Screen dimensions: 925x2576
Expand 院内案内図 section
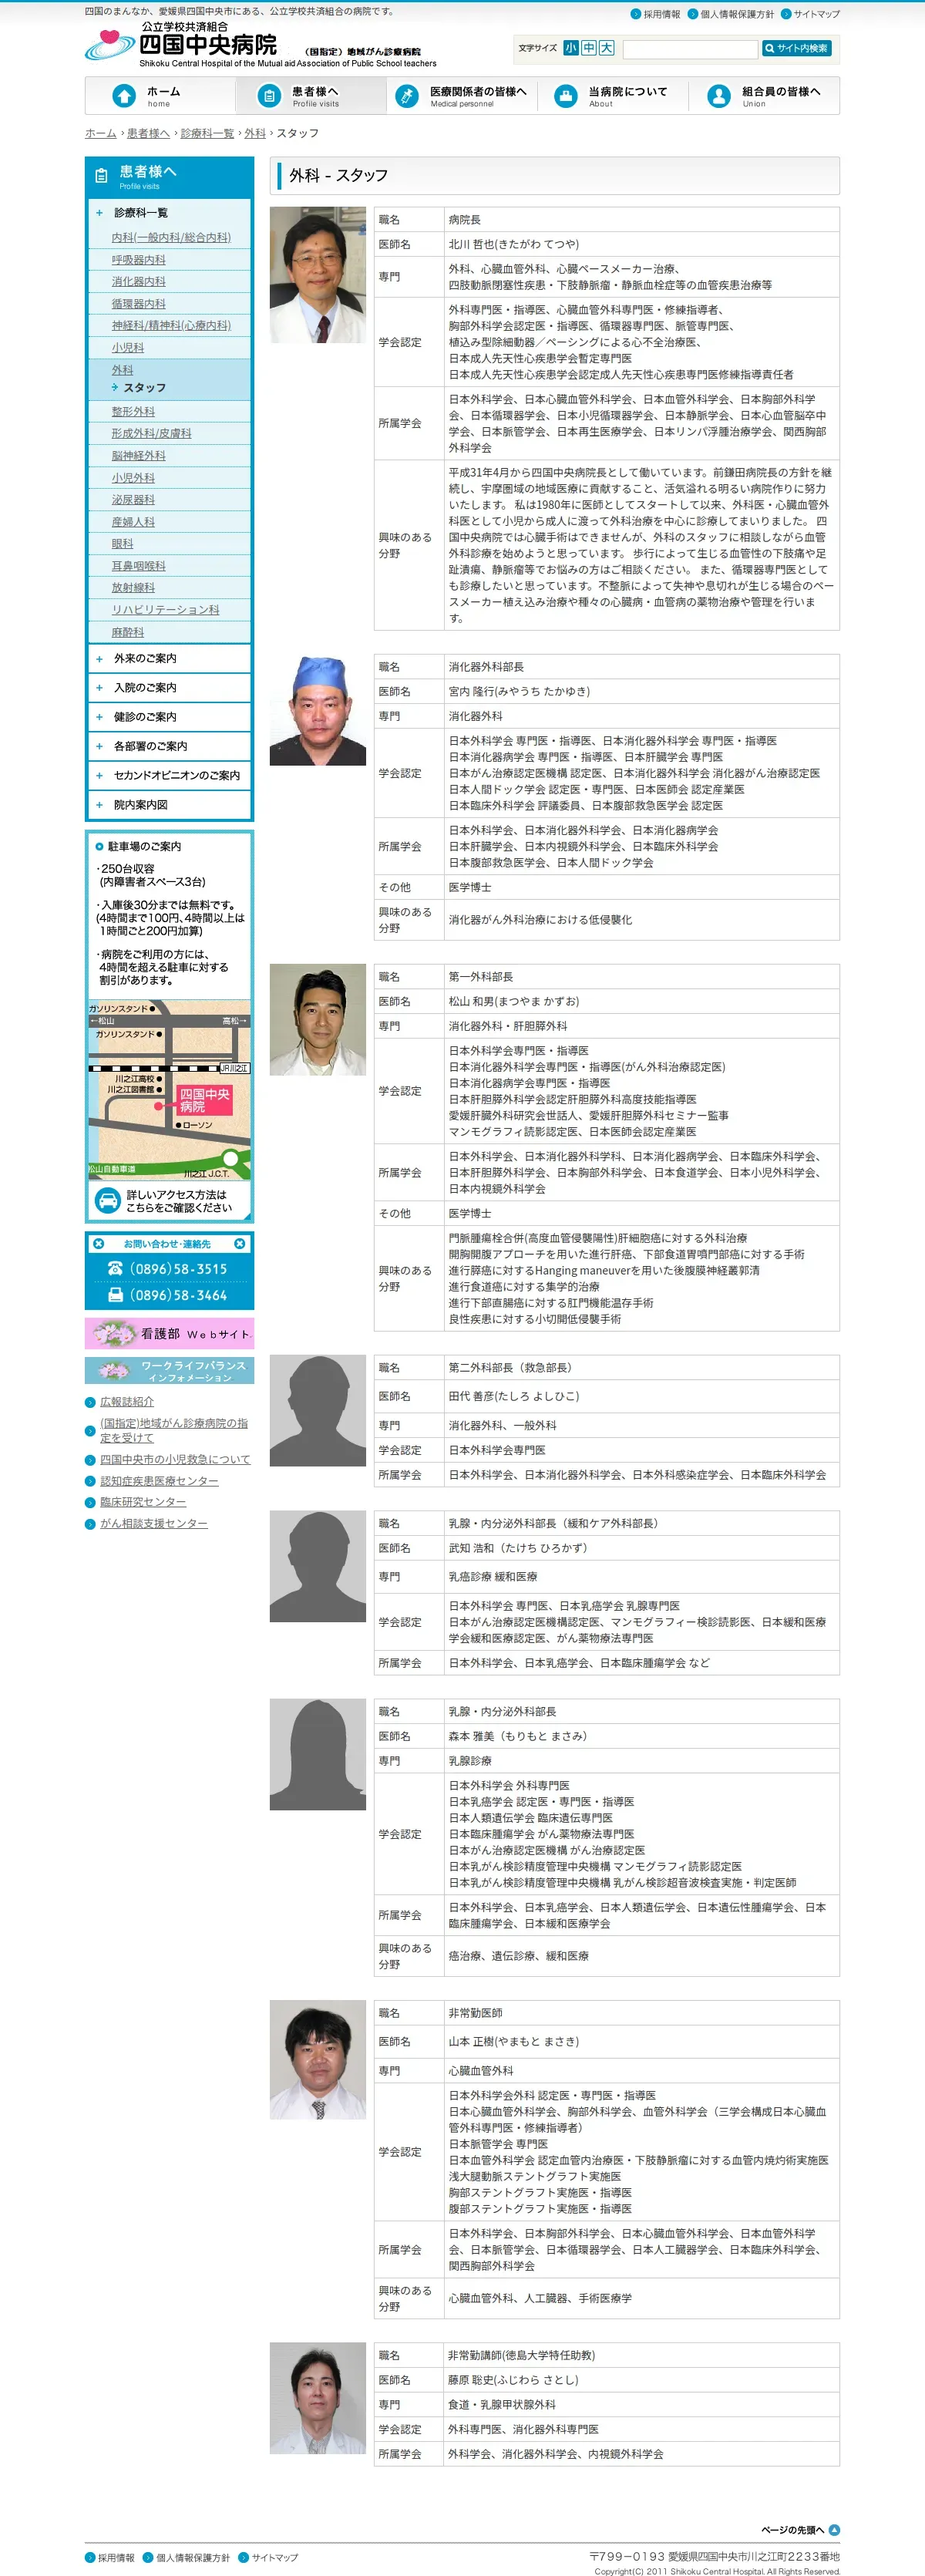pos(170,805)
